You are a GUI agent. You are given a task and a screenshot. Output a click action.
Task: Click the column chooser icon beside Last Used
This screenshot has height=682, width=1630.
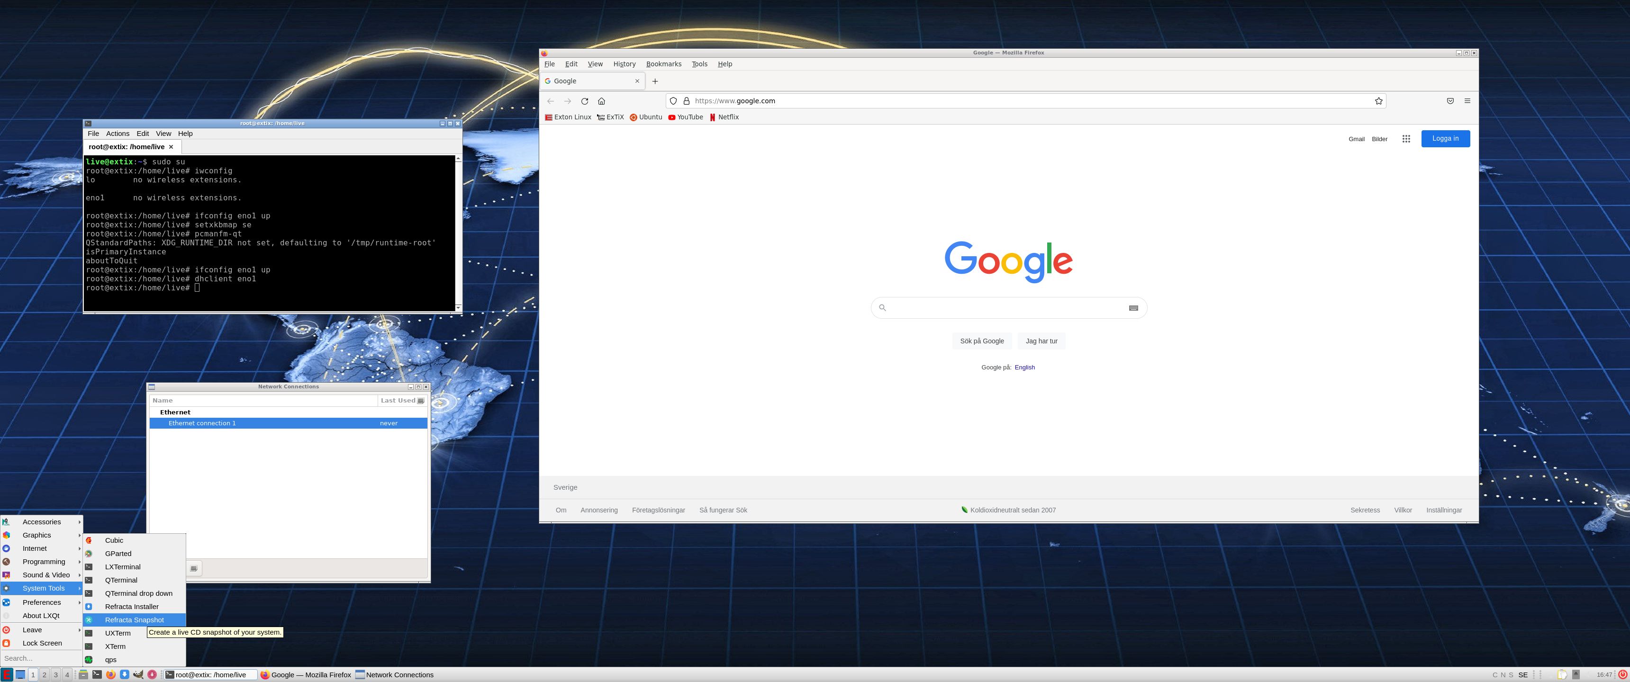(x=421, y=401)
